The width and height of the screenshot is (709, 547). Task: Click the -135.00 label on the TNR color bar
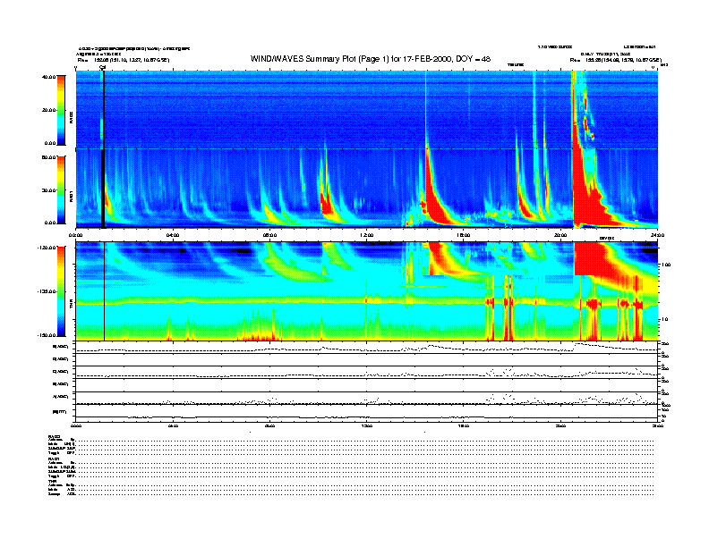pos(47,291)
